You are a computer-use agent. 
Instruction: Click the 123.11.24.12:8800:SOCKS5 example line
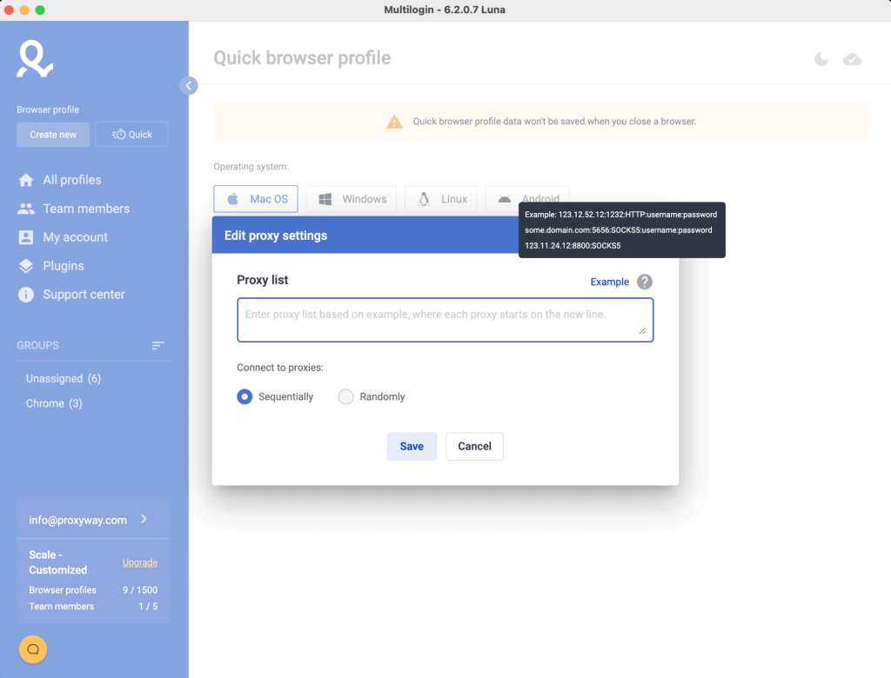coord(573,246)
